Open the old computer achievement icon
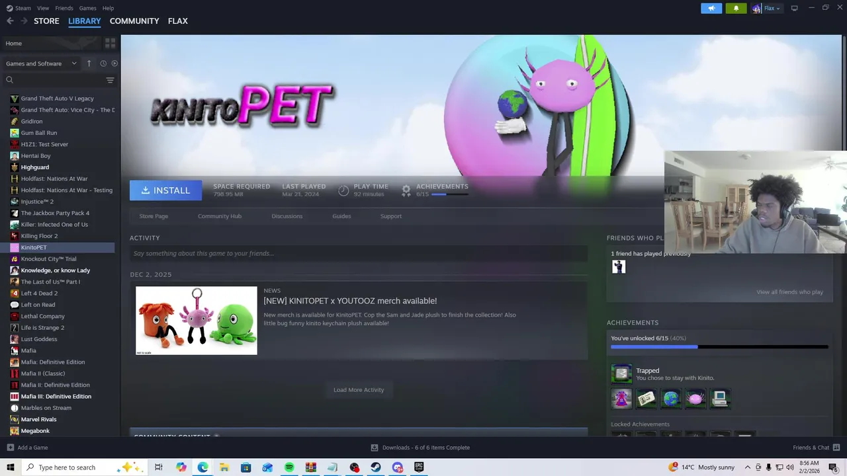The height and width of the screenshot is (476, 847). pyautogui.click(x=720, y=399)
